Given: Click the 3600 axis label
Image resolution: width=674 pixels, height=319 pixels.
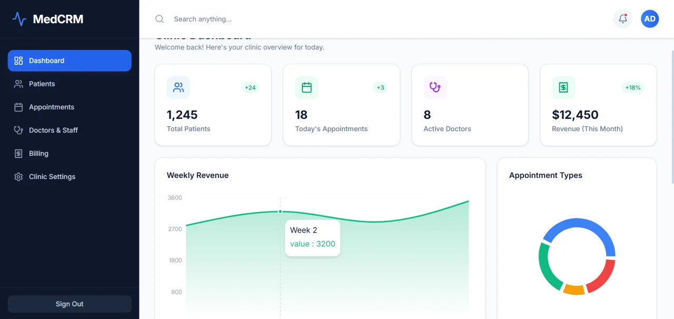Looking at the screenshot, I should point(175,198).
